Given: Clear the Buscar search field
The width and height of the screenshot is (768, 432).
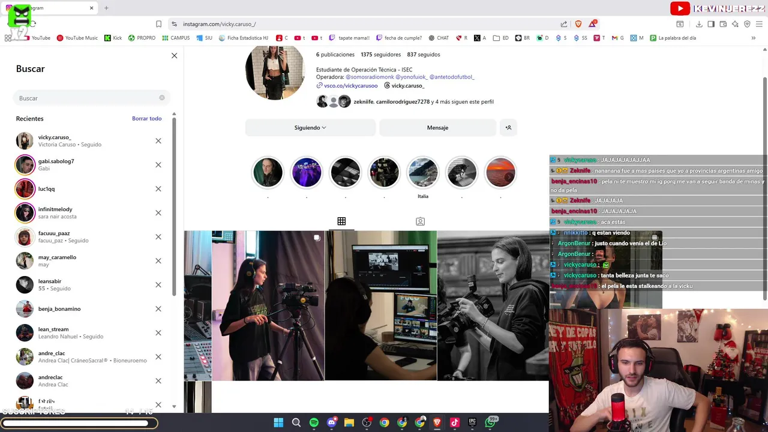Looking at the screenshot, I should click(162, 98).
